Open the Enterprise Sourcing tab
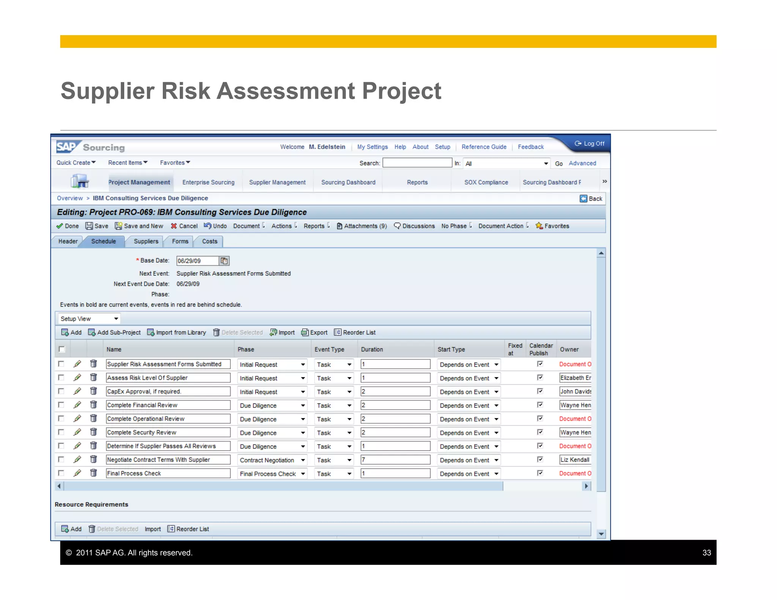Screen dimensions: 777x600 coord(208,182)
